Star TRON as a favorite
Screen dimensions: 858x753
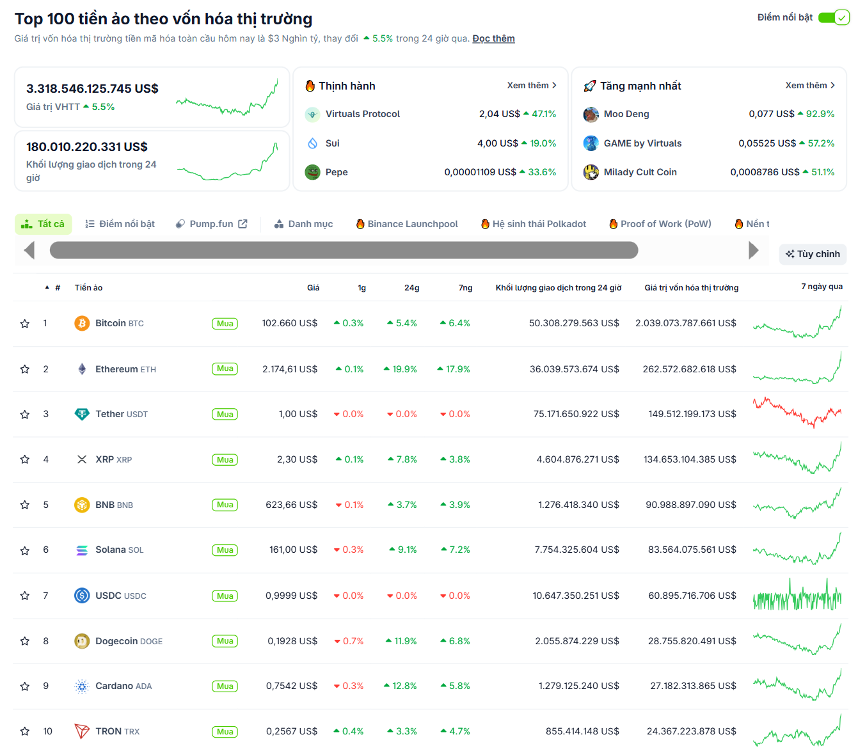click(x=25, y=731)
